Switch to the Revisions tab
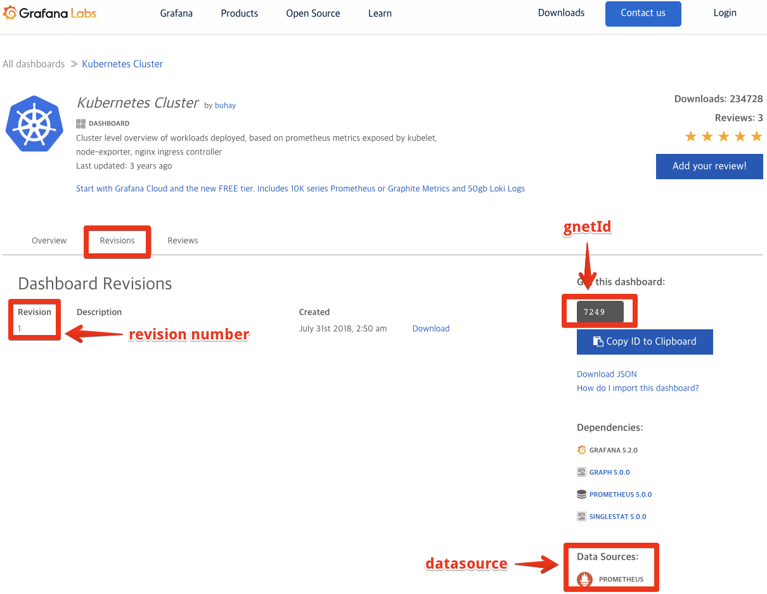This screenshot has height=594, width=767. 117,241
